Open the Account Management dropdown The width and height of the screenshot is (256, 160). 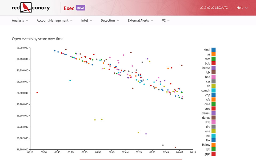[x=54, y=21]
